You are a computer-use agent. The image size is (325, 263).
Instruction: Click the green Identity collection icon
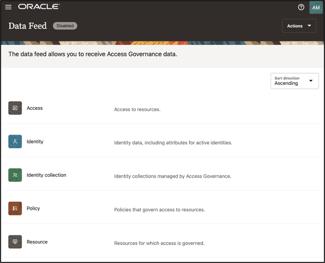tap(15, 175)
